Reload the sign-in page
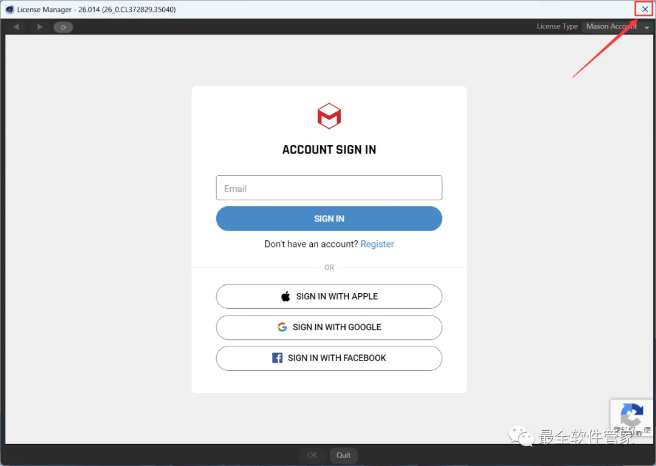The image size is (656, 466). click(x=63, y=27)
